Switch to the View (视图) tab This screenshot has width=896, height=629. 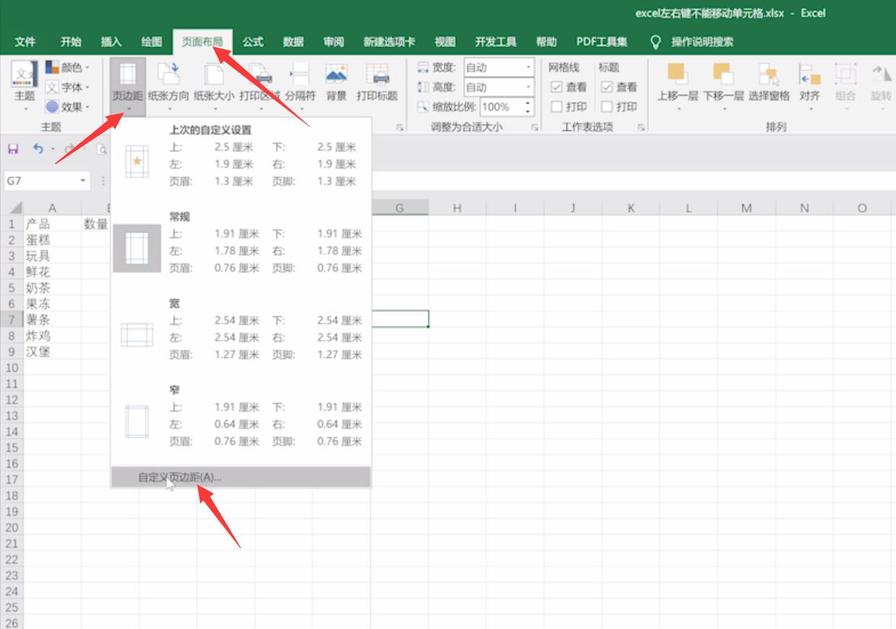[445, 42]
